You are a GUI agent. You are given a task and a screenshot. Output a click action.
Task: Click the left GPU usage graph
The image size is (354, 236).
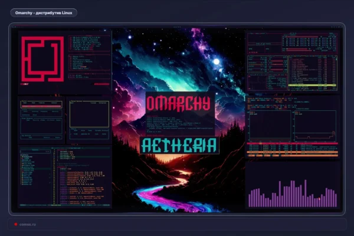click(x=270, y=125)
